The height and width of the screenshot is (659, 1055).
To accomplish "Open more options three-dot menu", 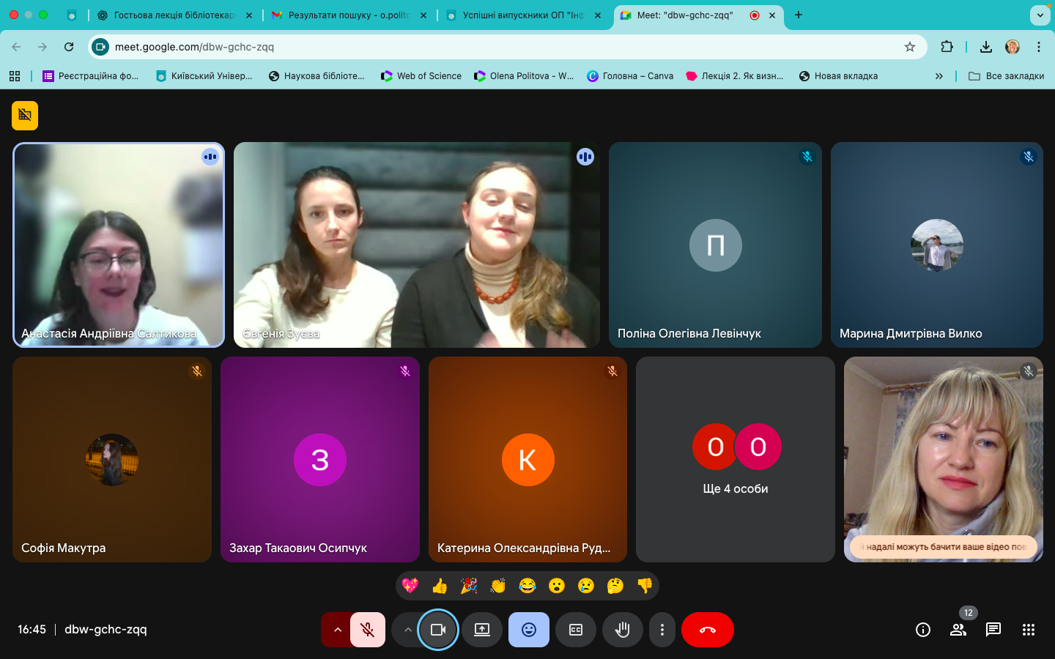I will (x=662, y=630).
